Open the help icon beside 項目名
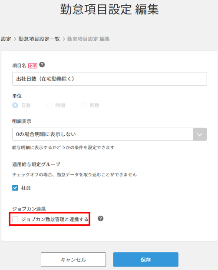Image resolution: width=218 pixels, height=270 pixels. pyautogui.click(x=42, y=65)
